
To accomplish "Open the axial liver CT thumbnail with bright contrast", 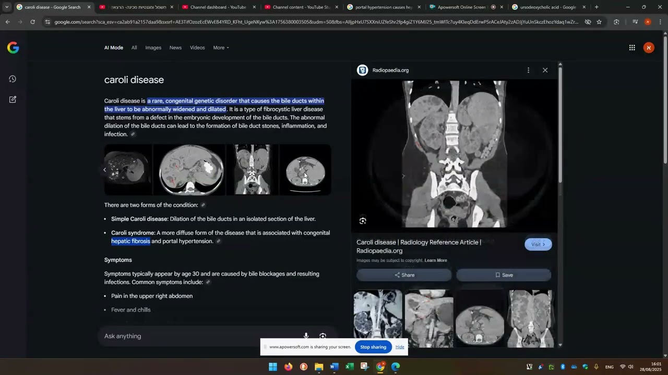I will click(x=190, y=170).
